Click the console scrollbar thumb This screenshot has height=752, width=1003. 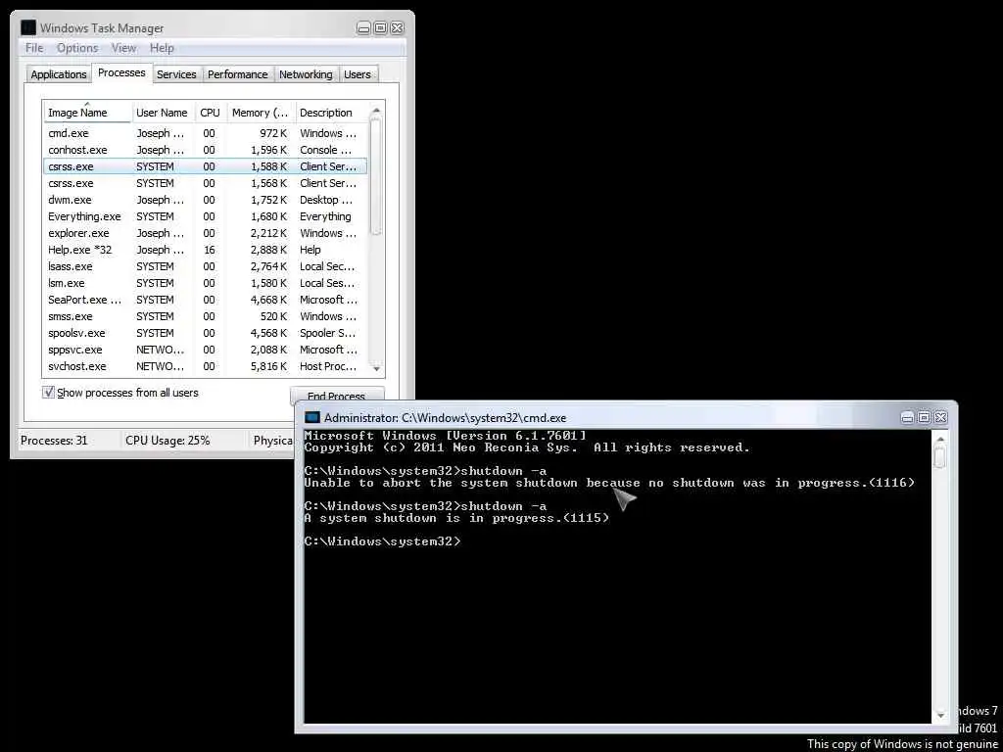pos(939,457)
